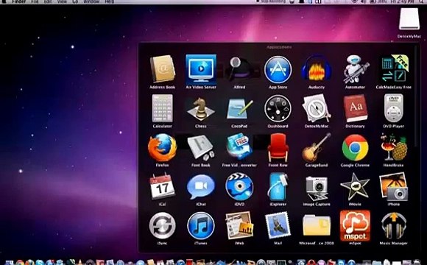Launch GarageBand
Image resolution: width=427 pixels, height=265 pixels.
pyautogui.click(x=317, y=148)
